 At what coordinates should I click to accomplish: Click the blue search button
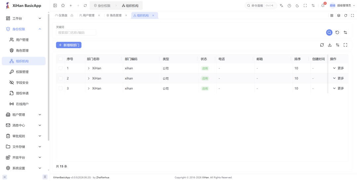329,32
